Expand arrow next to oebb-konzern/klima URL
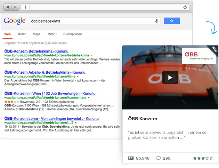The image size is (219, 168). [x=78, y=76]
